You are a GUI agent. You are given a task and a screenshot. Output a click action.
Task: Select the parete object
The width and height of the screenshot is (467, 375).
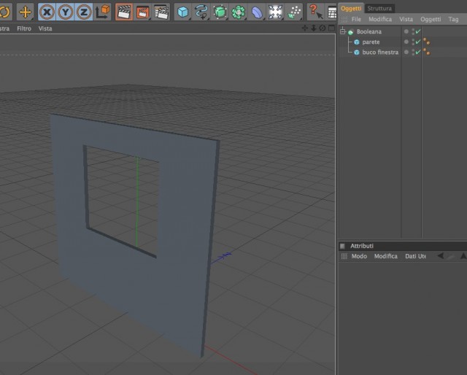coord(371,42)
